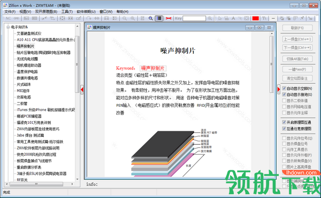
Task: Click the red wrench tool icon
Action: pos(169,18)
